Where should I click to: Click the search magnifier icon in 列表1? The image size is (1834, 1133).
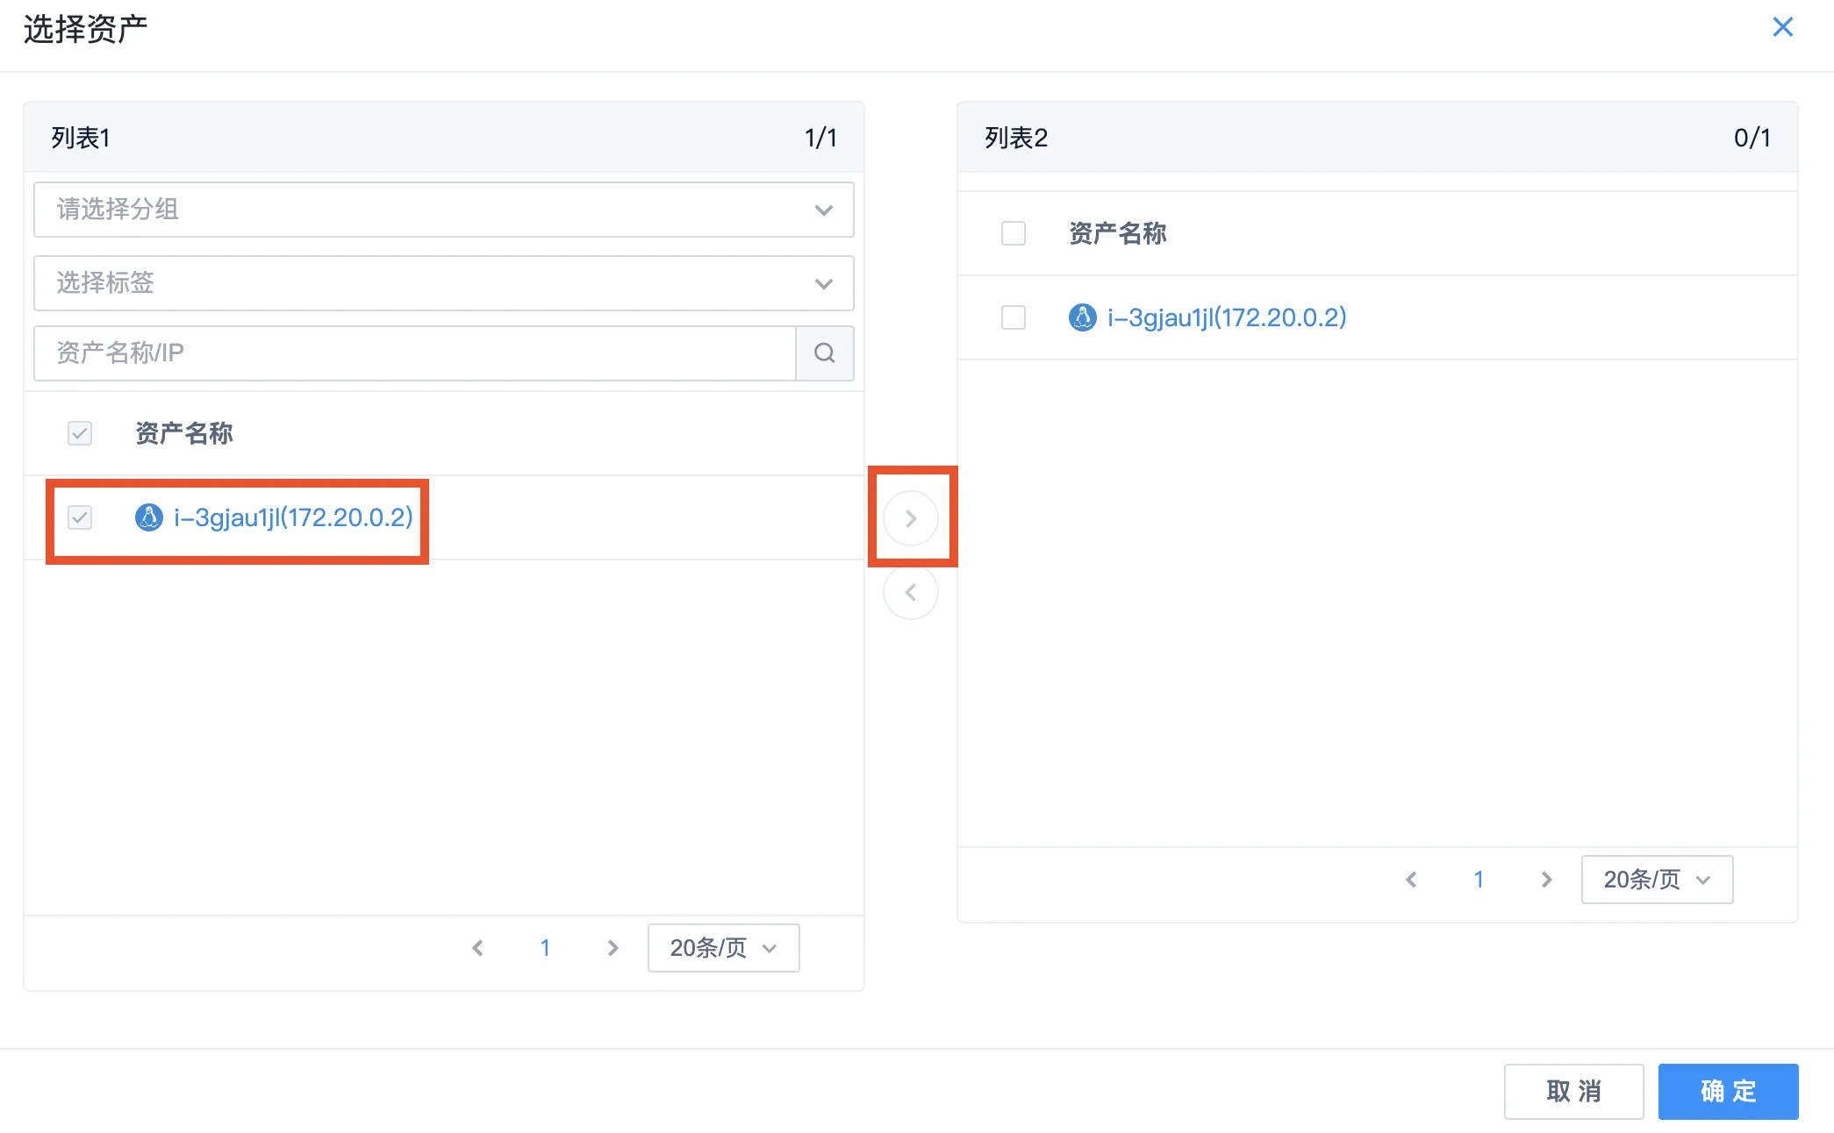[824, 353]
